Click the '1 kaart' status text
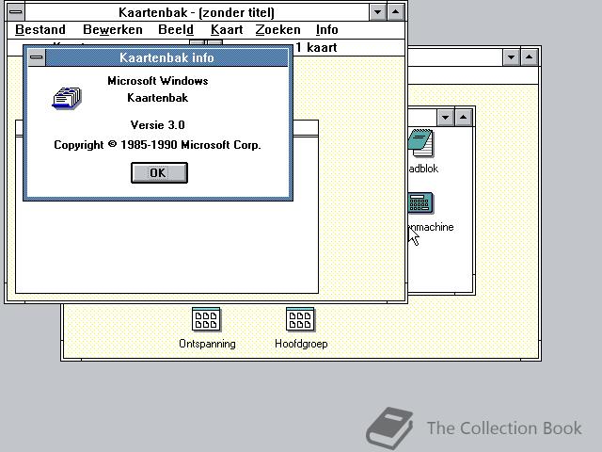 [316, 48]
